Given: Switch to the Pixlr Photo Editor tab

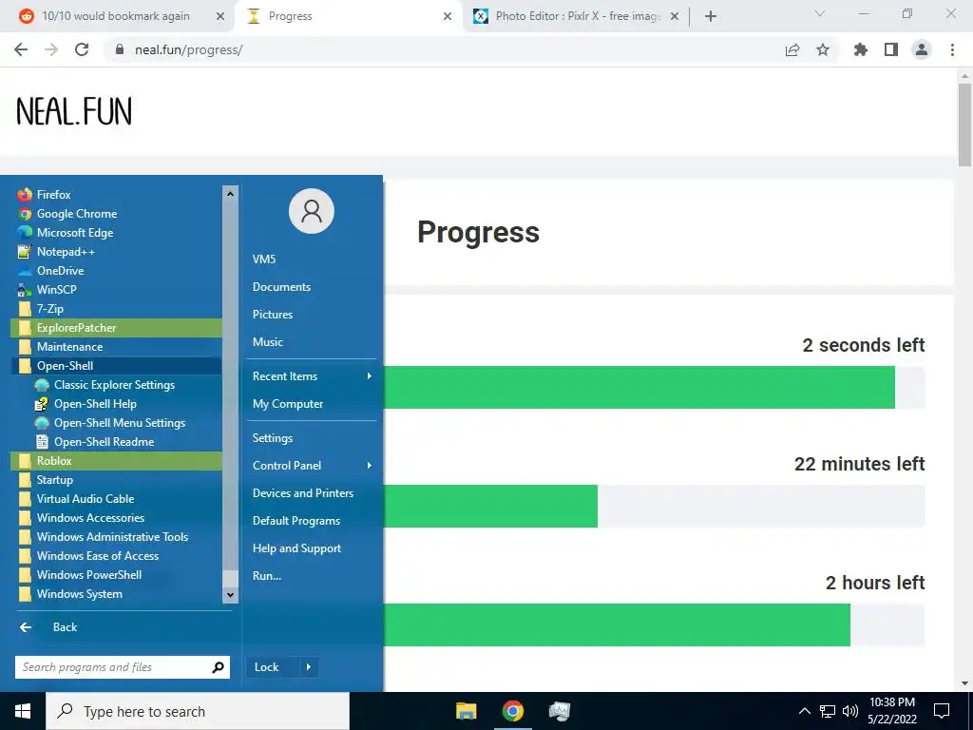Looking at the screenshot, I should 577,16.
